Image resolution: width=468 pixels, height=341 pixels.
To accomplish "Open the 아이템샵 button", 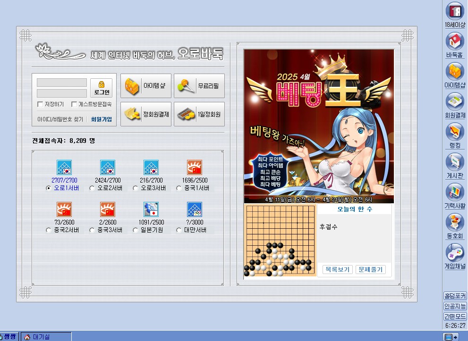I will (x=145, y=86).
